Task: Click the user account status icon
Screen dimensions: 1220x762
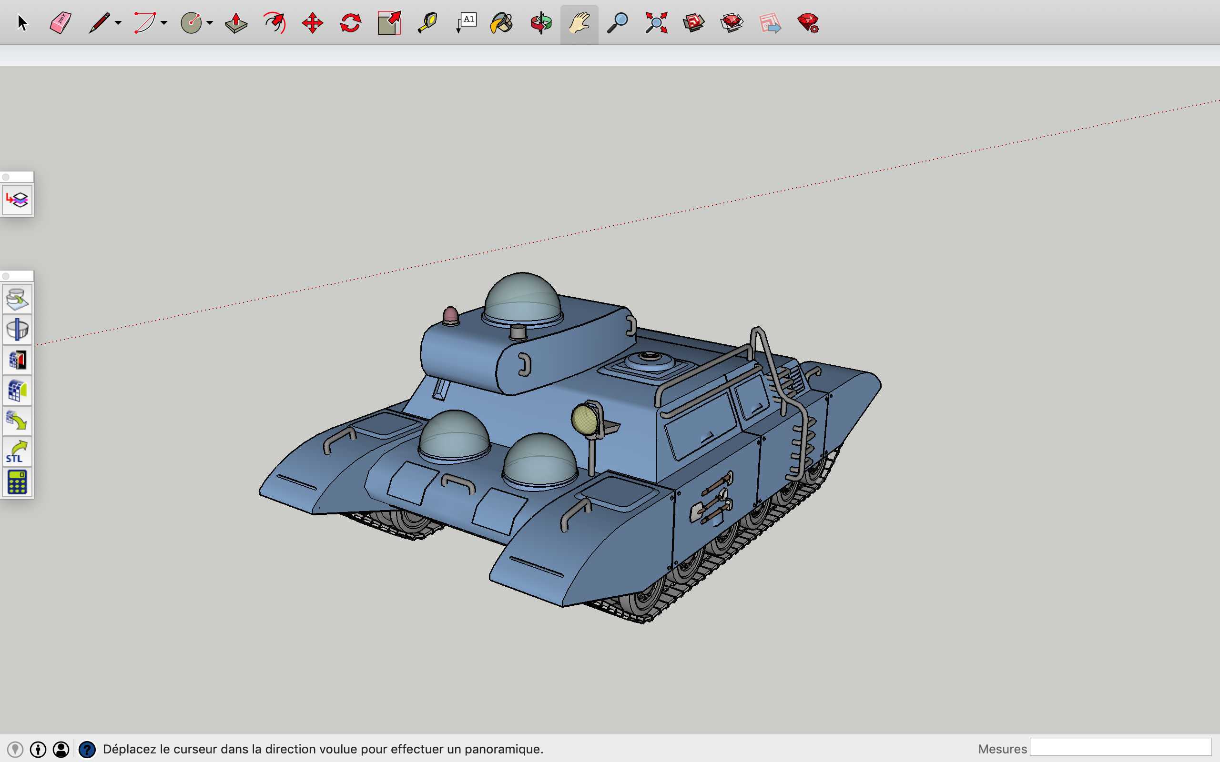Action: (61, 750)
